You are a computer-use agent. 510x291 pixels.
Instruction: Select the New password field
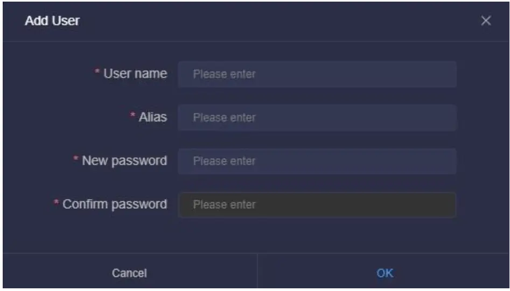coord(317,161)
